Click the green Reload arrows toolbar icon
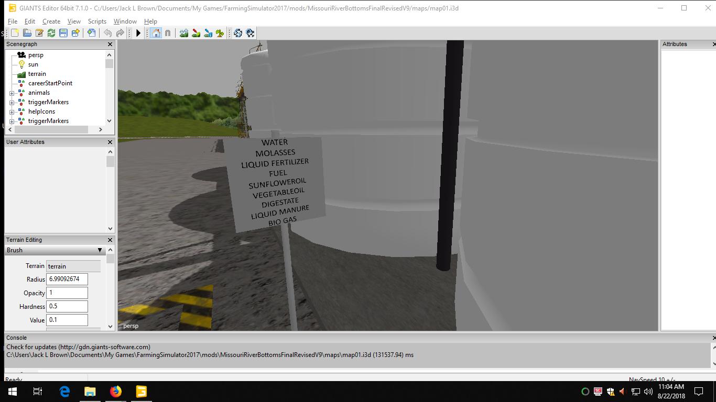 pos(51,33)
